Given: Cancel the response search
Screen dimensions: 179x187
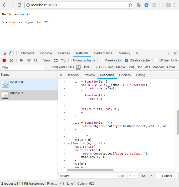Looking at the screenshot, I should 167,176.
